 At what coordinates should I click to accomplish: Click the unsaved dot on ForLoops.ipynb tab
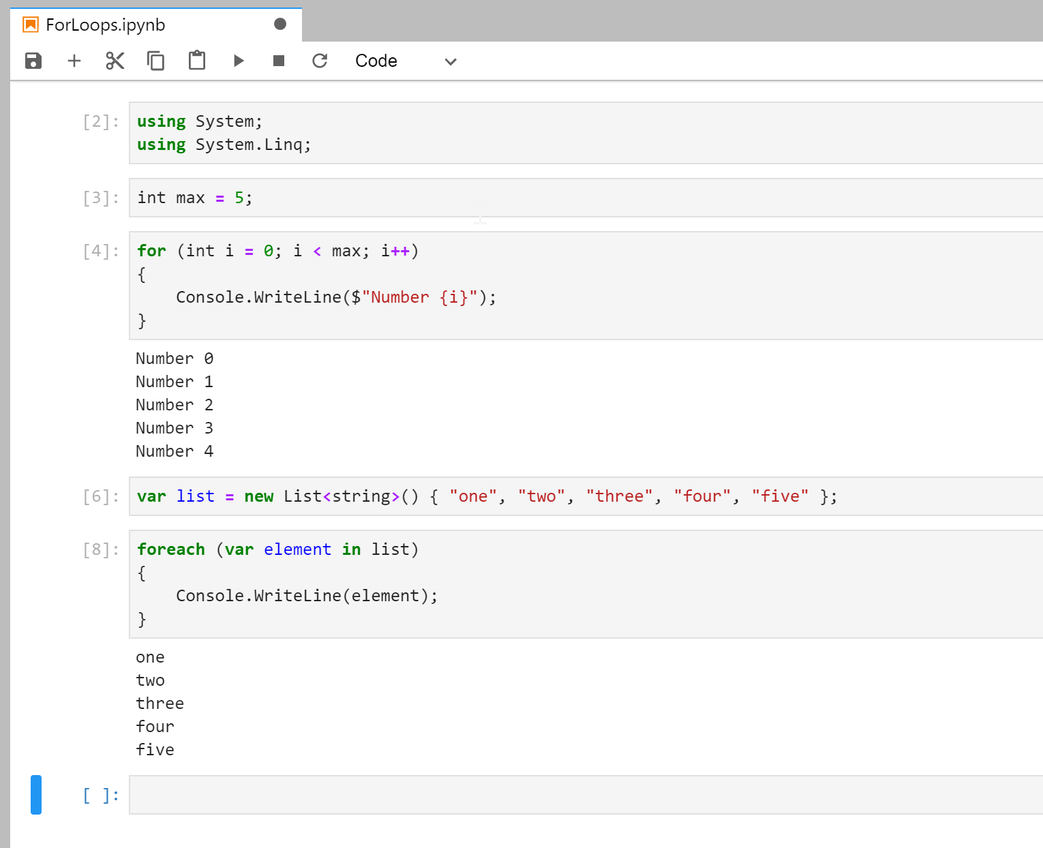pyautogui.click(x=280, y=24)
